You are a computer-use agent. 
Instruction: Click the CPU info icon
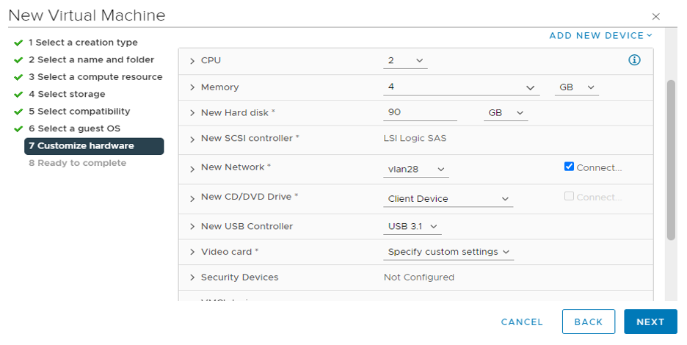635,60
